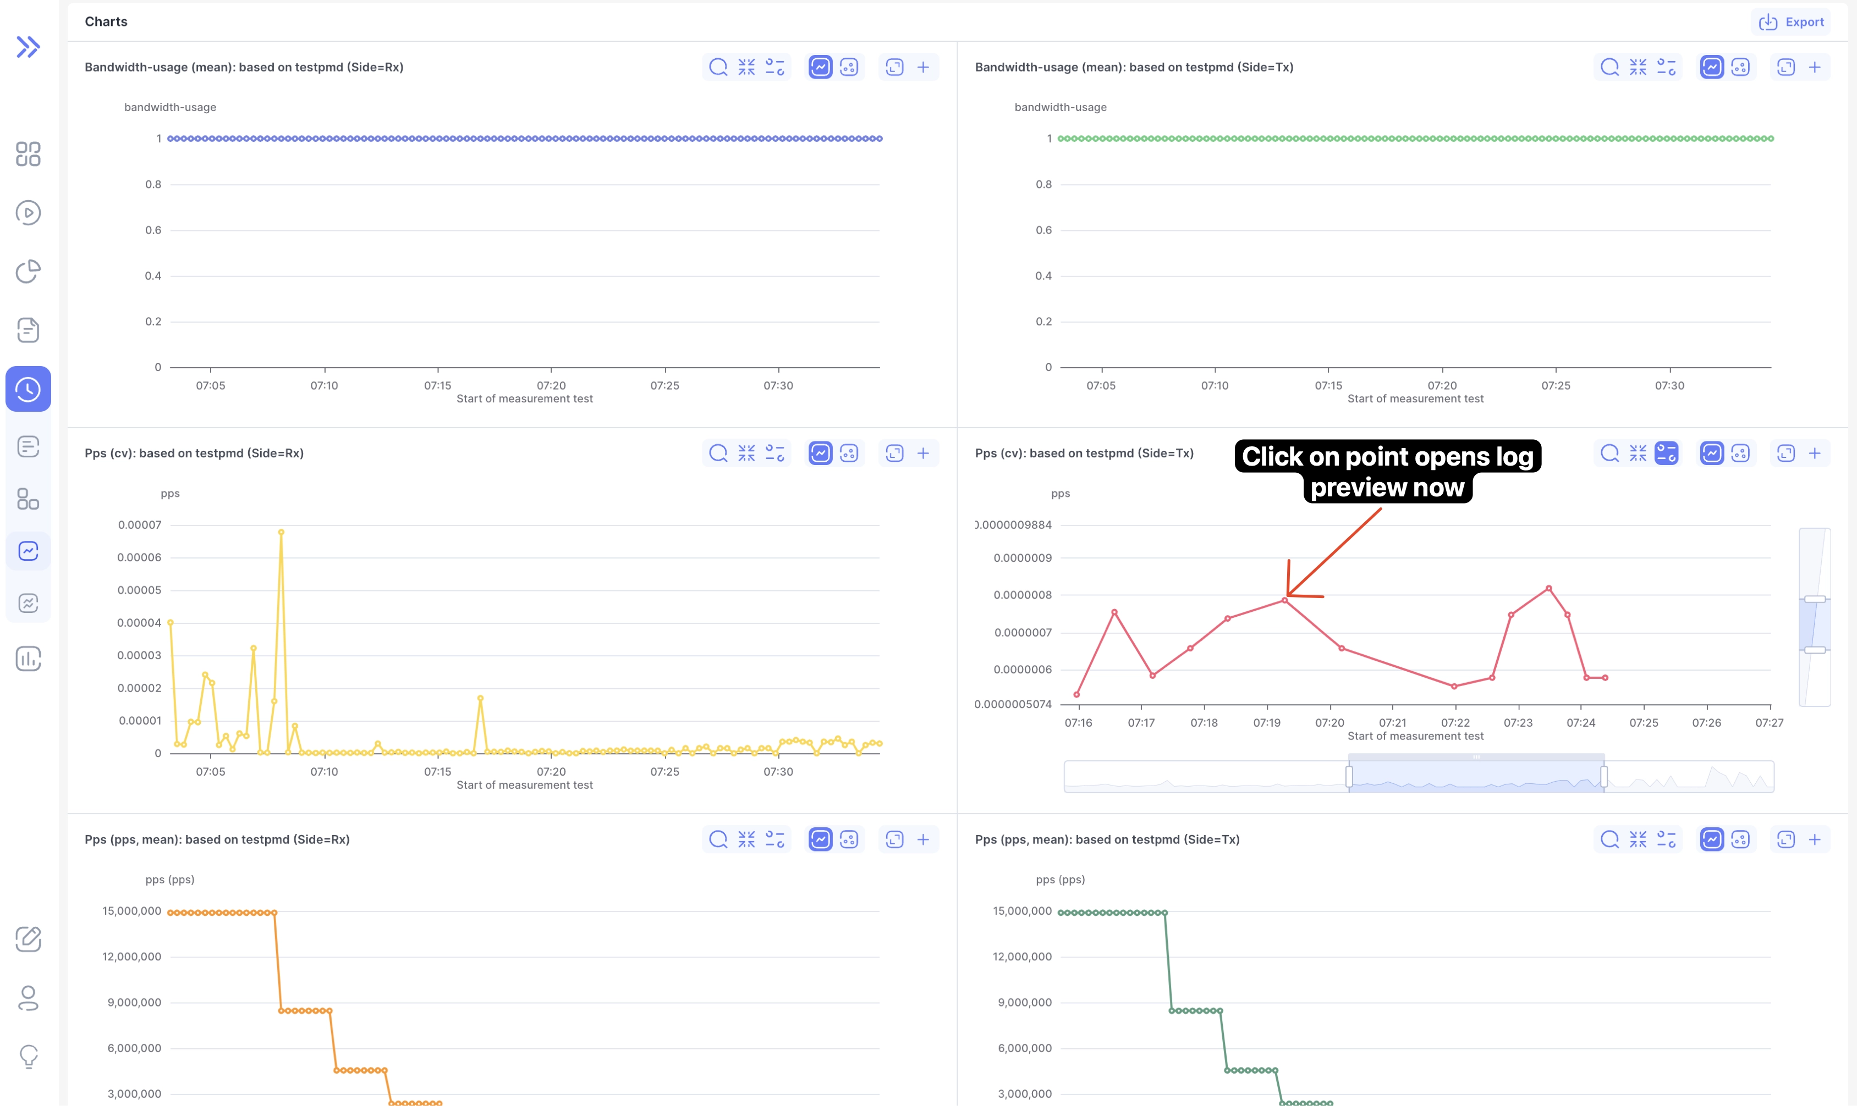The width and height of the screenshot is (1857, 1106).
Task: Click the highlighted Pps (cv) Tx data point
Action: (x=1285, y=600)
